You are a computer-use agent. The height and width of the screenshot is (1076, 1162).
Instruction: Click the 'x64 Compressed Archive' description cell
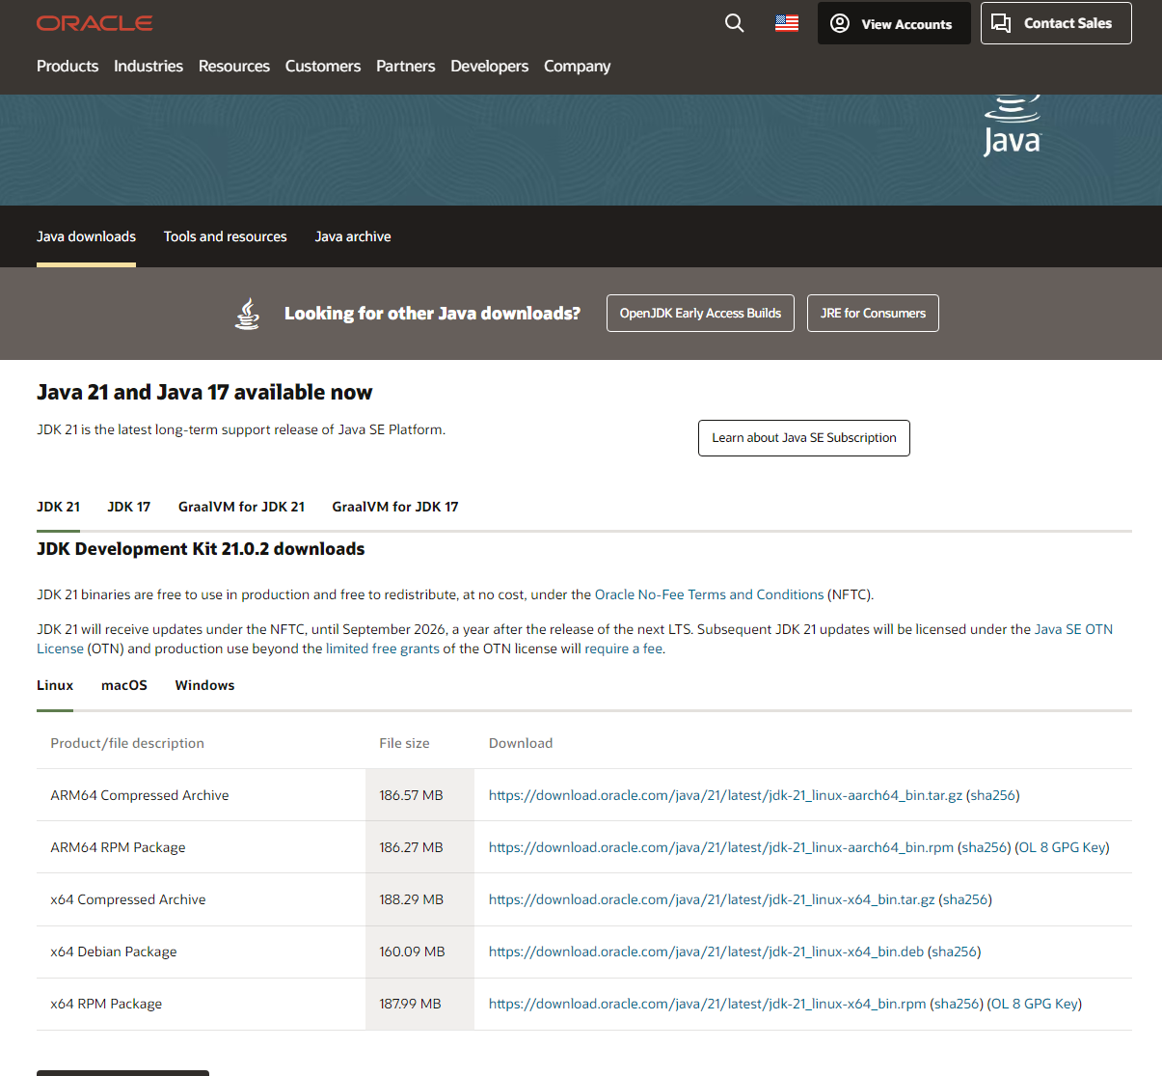(201, 899)
